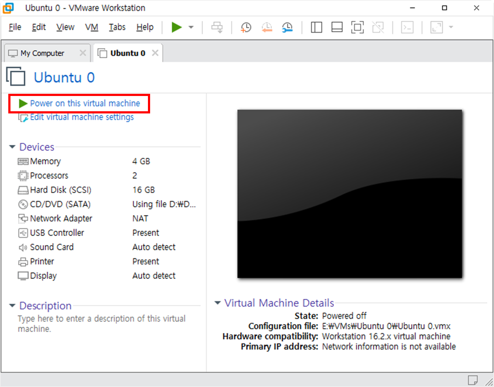Open the Edit menu
This screenshot has width=494, height=387.
(x=39, y=27)
